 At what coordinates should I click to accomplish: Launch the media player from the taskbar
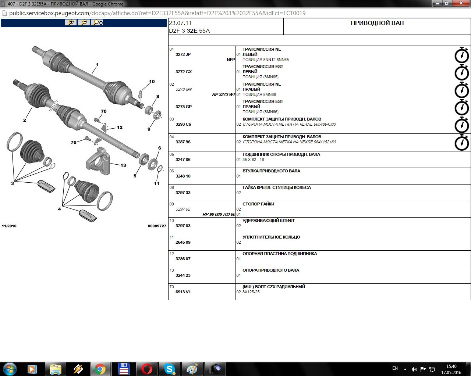click(x=32, y=369)
